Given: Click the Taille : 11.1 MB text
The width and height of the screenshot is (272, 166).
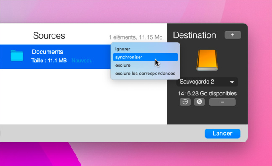Looking at the screenshot, I should click(49, 61).
